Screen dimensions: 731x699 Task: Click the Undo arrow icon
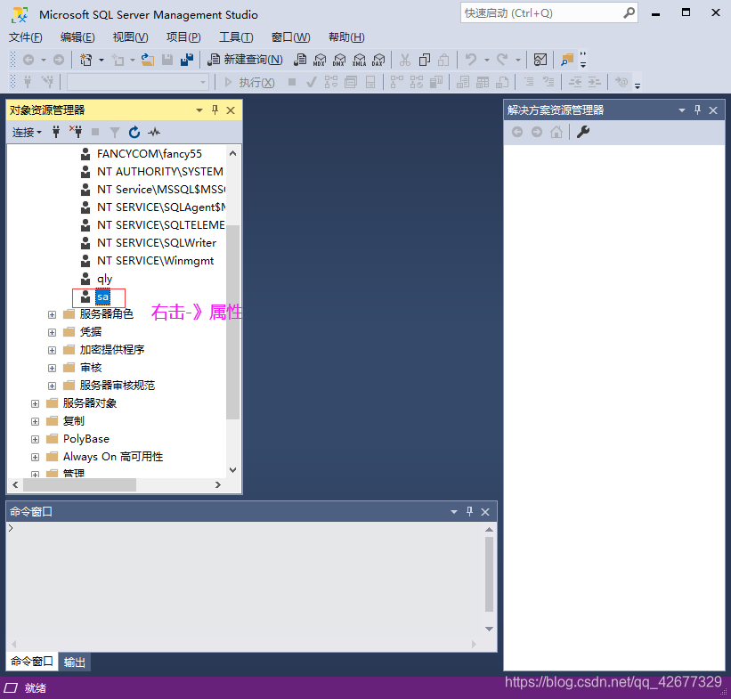(x=471, y=60)
